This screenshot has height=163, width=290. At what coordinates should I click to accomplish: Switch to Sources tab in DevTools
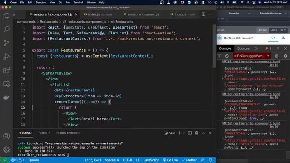point(243,48)
